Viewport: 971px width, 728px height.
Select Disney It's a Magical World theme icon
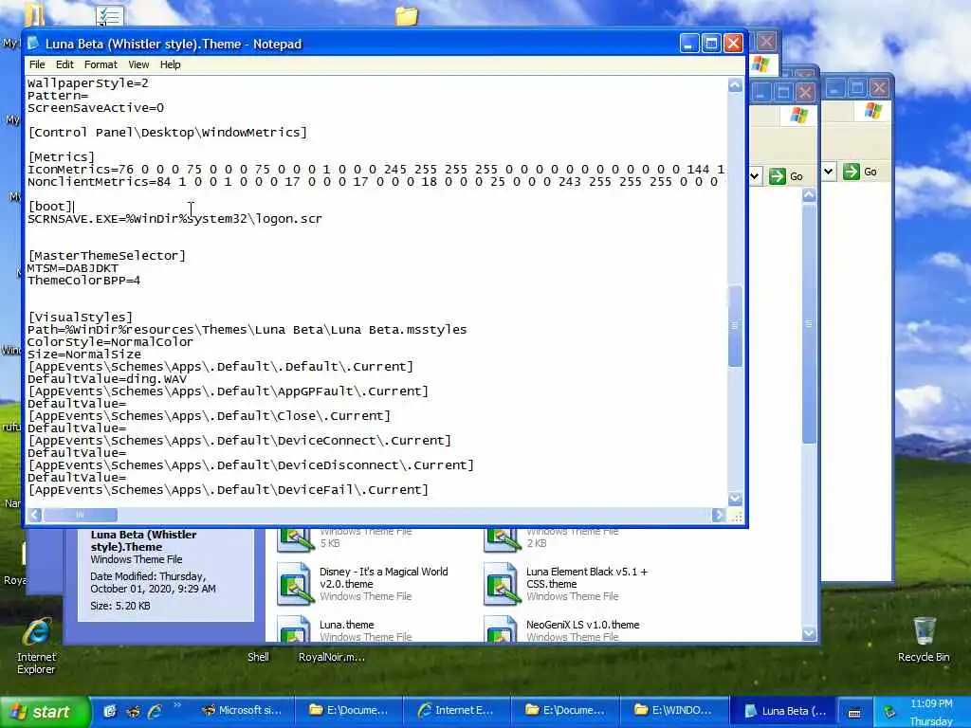[295, 583]
